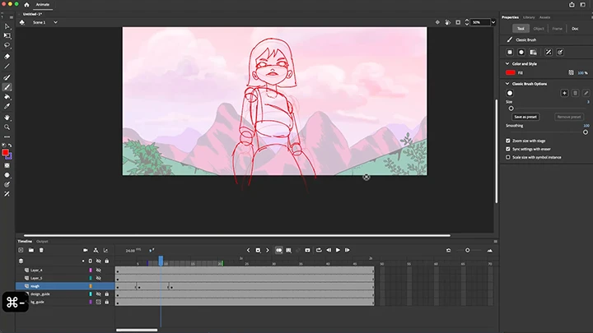The image size is (593, 333).
Task: Open the stage zoom percentage dropdown
Action: coord(479,22)
